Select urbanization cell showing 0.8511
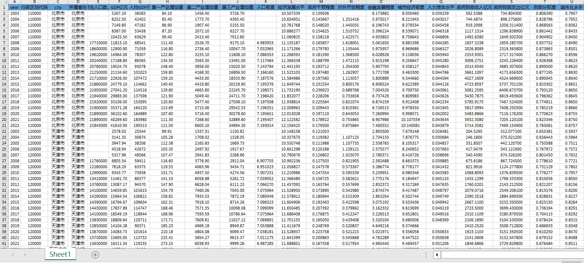This screenshot has width=584, height=263. [x=571, y=243]
